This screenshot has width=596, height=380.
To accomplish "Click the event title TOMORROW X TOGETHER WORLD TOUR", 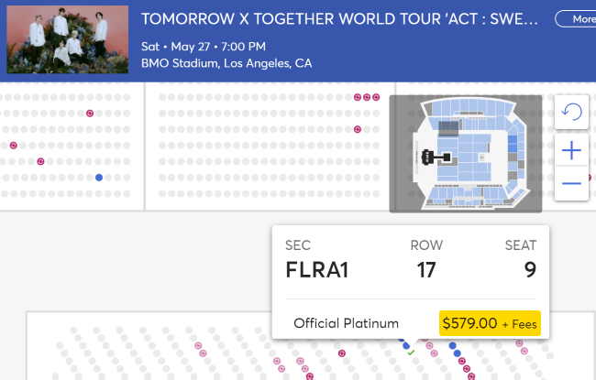I will pyautogui.click(x=339, y=19).
